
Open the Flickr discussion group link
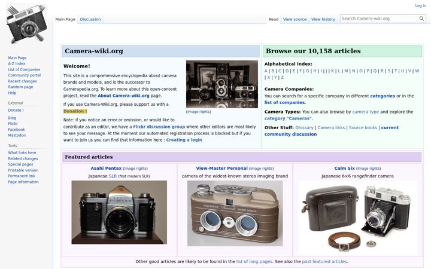click(x=159, y=127)
